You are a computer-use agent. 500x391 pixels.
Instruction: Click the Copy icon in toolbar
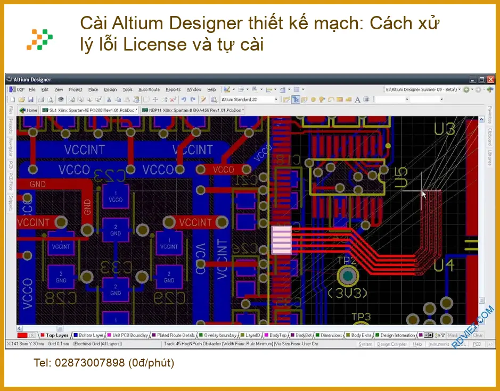(x=118, y=99)
